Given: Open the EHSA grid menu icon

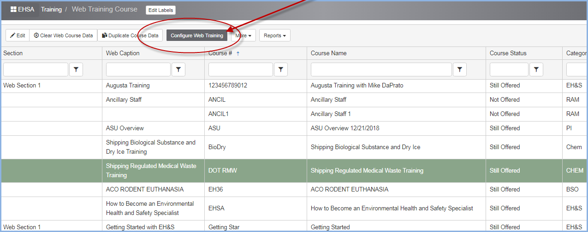Looking at the screenshot, I should 13,9.
